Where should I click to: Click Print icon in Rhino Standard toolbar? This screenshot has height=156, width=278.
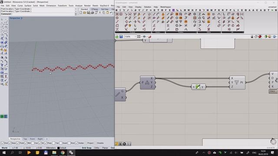tap(92, 13)
